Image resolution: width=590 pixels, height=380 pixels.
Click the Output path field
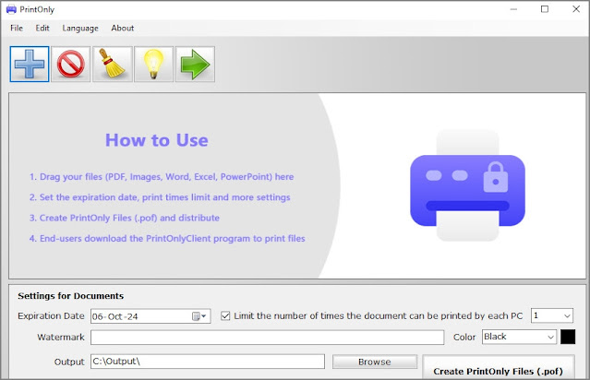[x=208, y=362]
